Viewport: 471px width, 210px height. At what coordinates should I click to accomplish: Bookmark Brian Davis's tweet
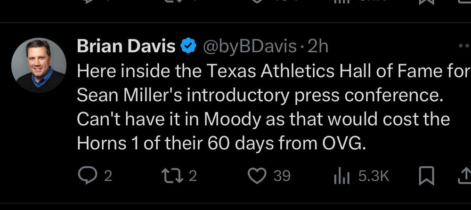click(426, 176)
